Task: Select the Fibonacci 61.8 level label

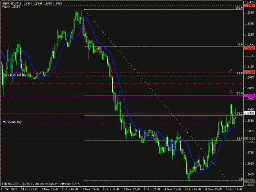Action: (x=240, y=73)
